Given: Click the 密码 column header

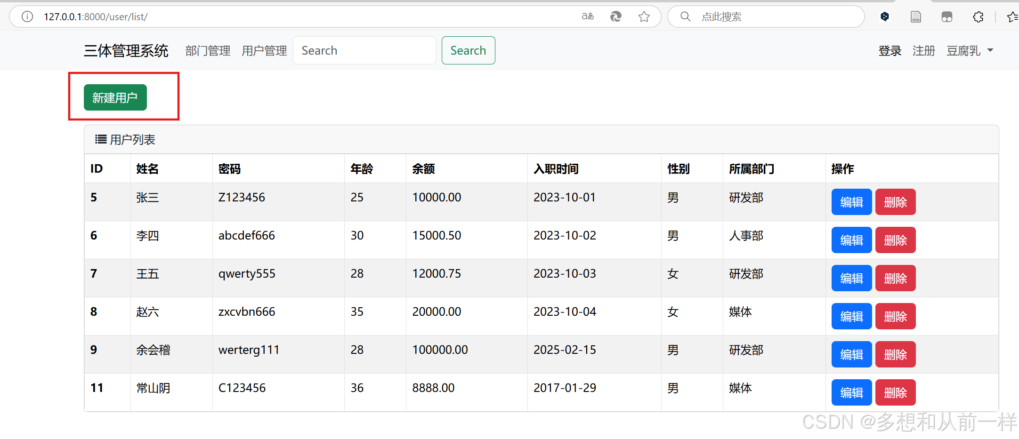Looking at the screenshot, I should [x=229, y=169].
